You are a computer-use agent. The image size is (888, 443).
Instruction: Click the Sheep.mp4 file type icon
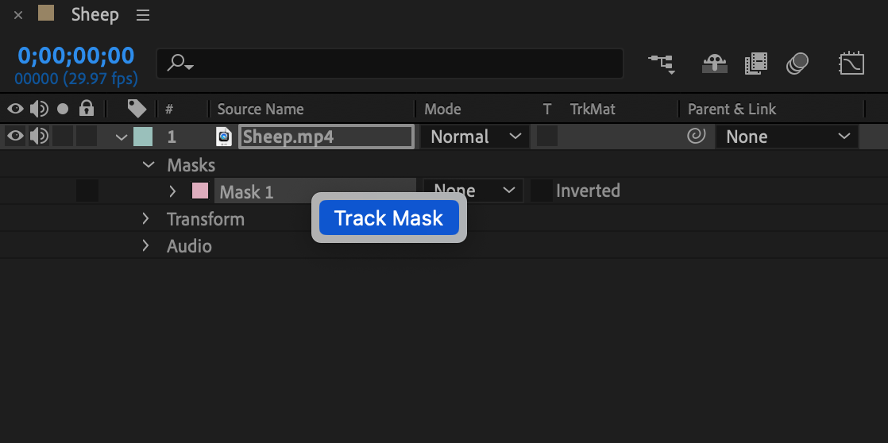[224, 137]
